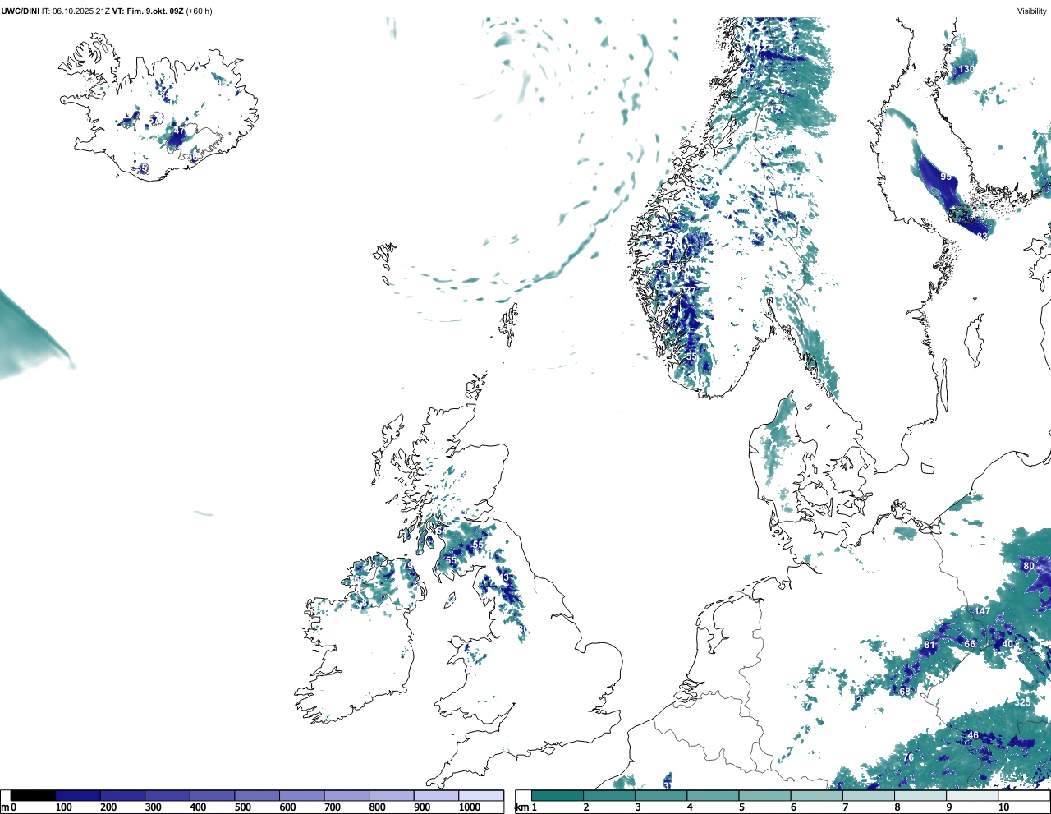This screenshot has width=1051, height=814.
Task: Select the black 0–100 m legend swatch
Action: 33,795
